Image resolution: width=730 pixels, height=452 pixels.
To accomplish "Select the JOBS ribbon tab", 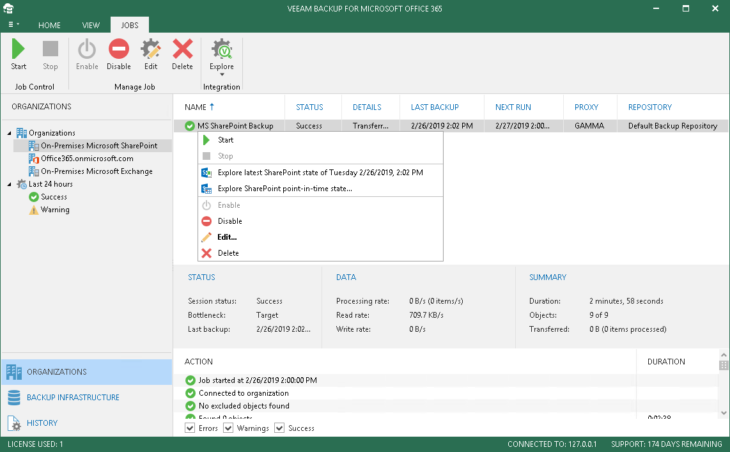I will pyautogui.click(x=130, y=25).
